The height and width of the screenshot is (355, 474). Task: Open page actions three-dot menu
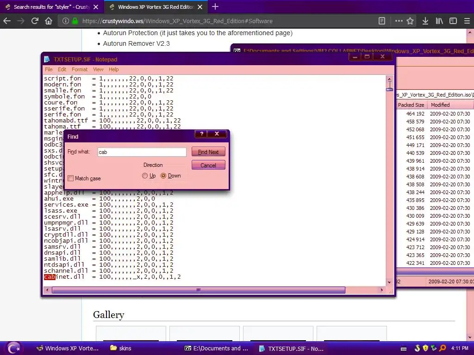[399, 21]
